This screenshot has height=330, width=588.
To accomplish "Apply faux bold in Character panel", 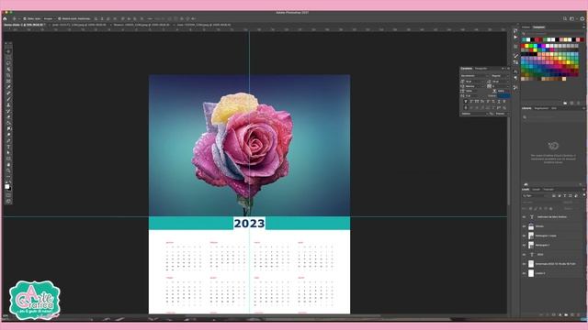I will 466,102.
